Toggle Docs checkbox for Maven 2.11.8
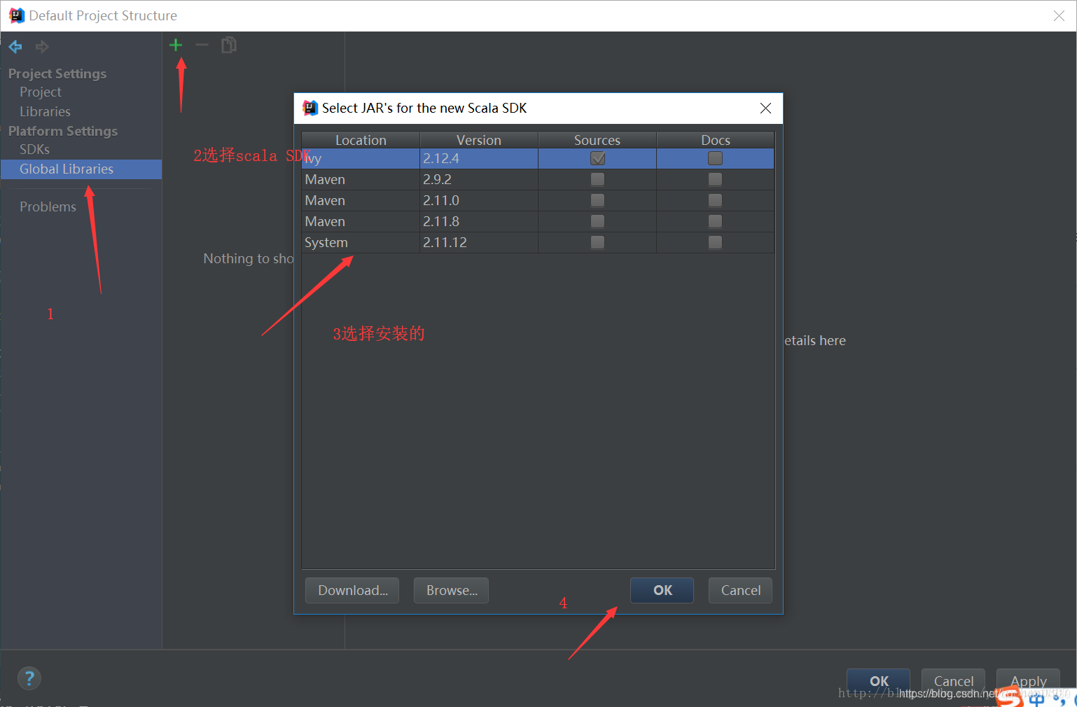This screenshot has height=707, width=1077. pos(715,221)
